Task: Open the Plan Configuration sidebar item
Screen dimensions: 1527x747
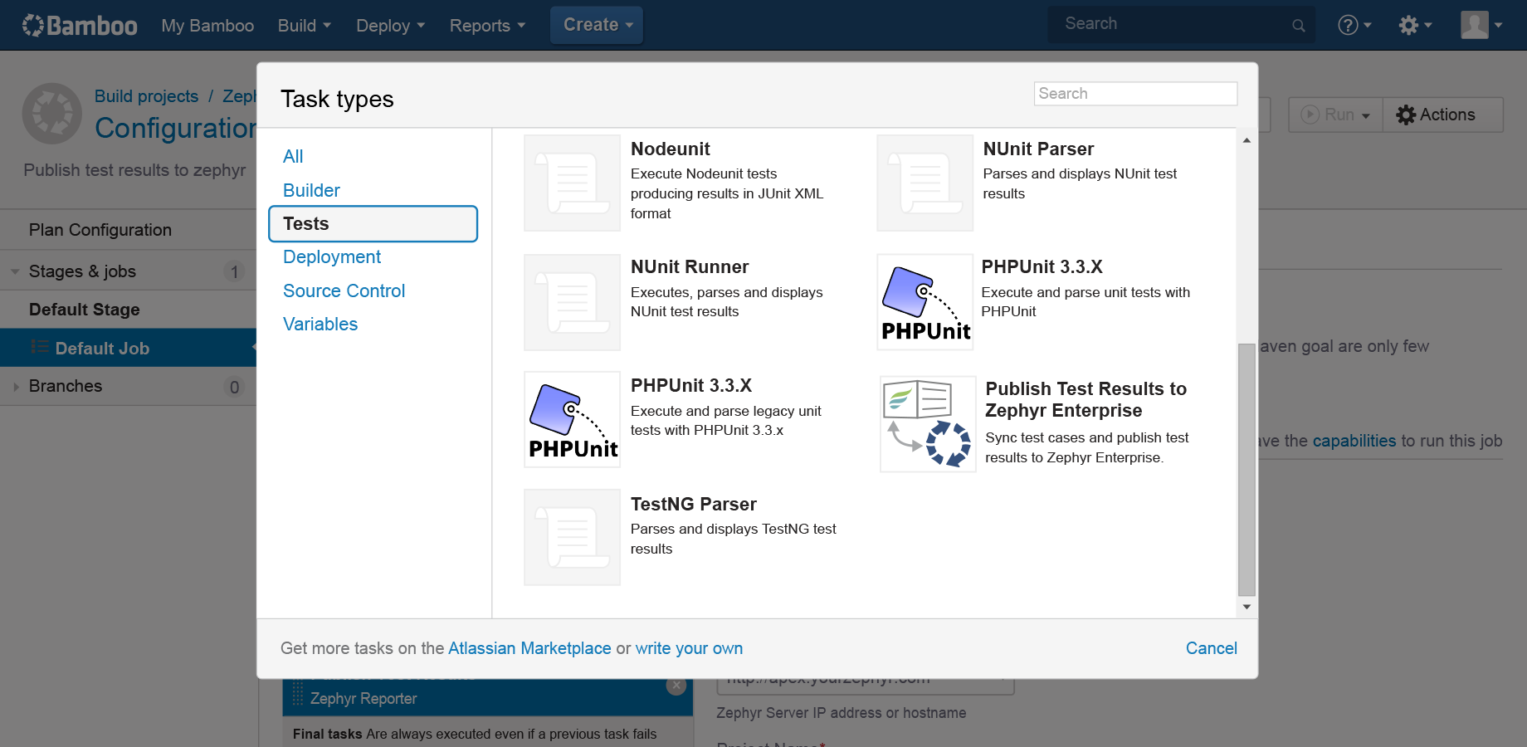Action: pos(100,230)
